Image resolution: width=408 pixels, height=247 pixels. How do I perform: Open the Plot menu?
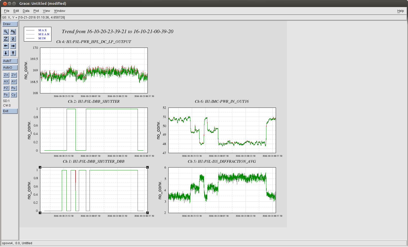pos(36,11)
